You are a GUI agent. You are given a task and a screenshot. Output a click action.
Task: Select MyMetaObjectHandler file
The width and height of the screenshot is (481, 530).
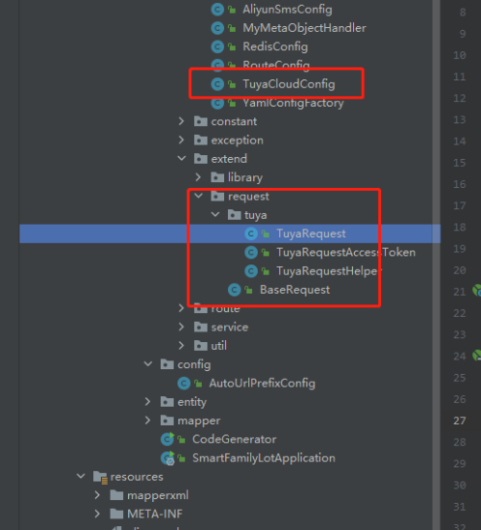304,28
